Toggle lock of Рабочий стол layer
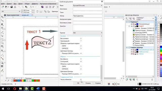Viewport: 162px width, 91px height. [x=135, y=52]
